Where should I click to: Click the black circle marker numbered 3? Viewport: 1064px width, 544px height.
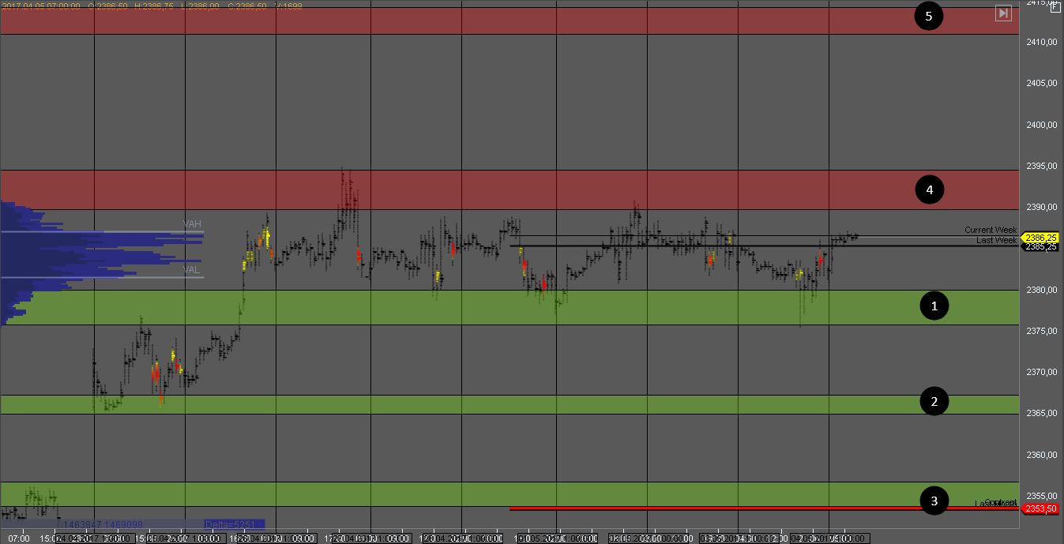[934, 501]
